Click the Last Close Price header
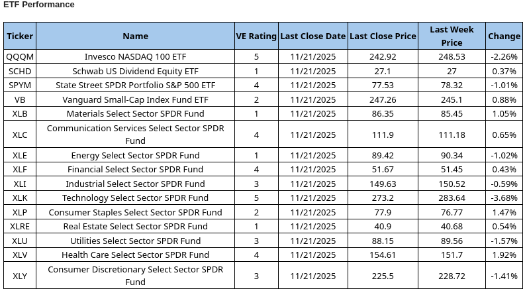The image size is (525, 291). (383, 36)
